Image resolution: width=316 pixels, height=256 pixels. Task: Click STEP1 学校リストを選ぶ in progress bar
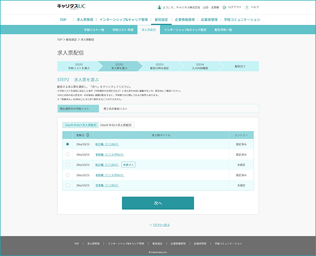(79, 66)
